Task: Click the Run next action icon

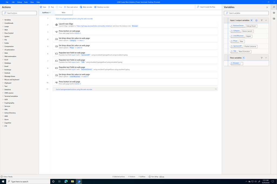Action: (x=70, y=7)
